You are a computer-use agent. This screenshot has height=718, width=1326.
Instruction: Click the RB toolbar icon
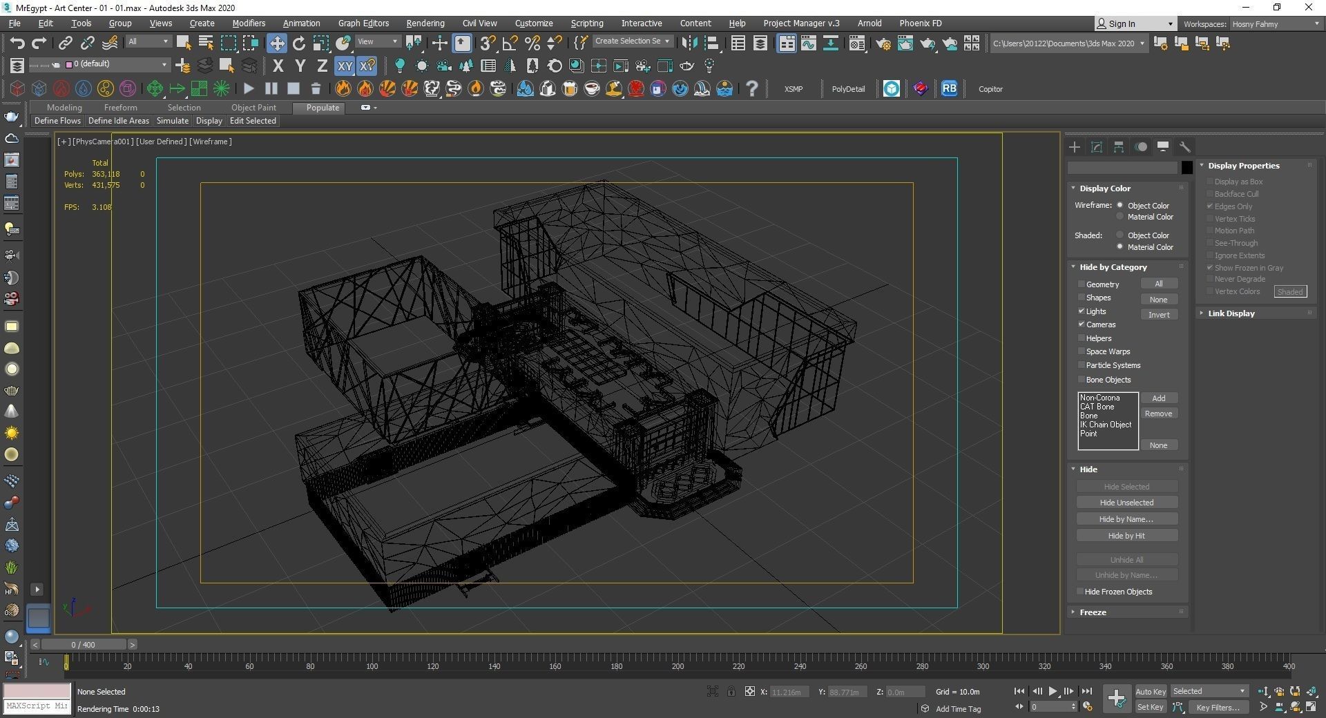point(949,88)
